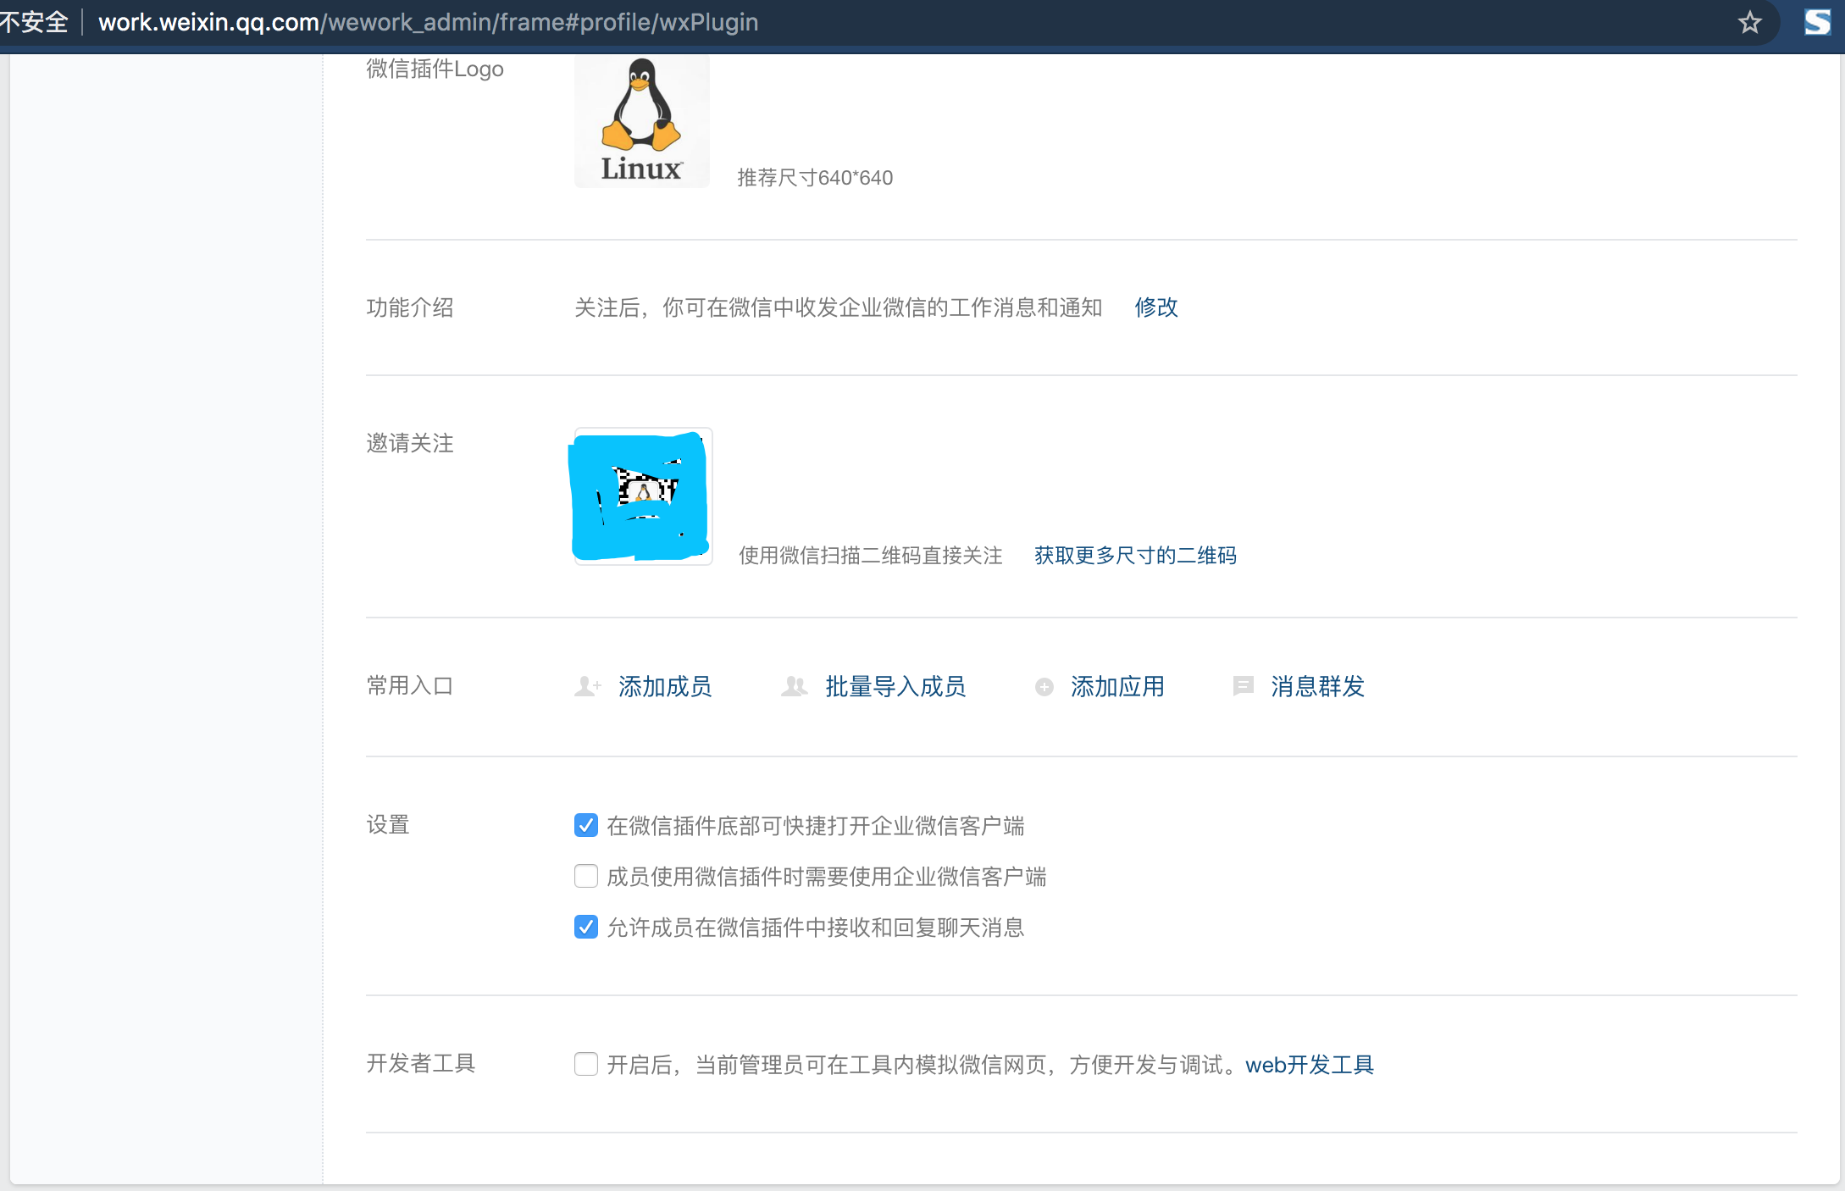Click the Linux penguin plugin logo
1845x1191 pixels.
click(x=642, y=120)
